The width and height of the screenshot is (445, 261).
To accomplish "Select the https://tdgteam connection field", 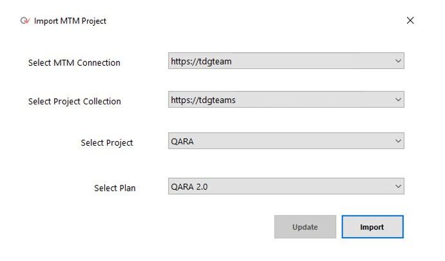I will 286,61.
